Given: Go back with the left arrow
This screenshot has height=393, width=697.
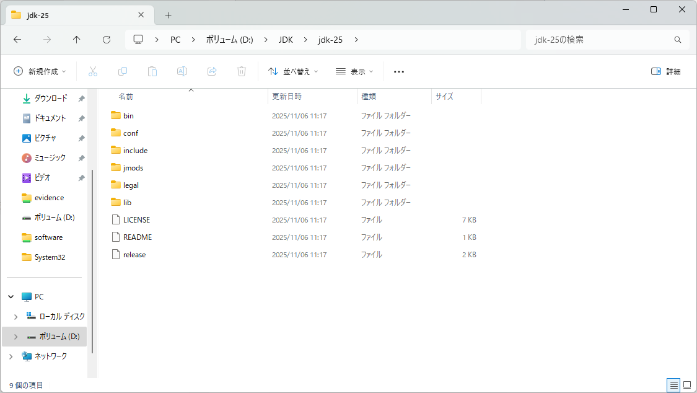Looking at the screenshot, I should pyautogui.click(x=17, y=40).
